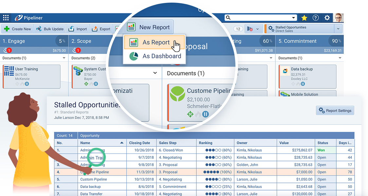Toggle the green target icon on System Cust card
The height and width of the screenshot is (196, 368).
pos(86,84)
